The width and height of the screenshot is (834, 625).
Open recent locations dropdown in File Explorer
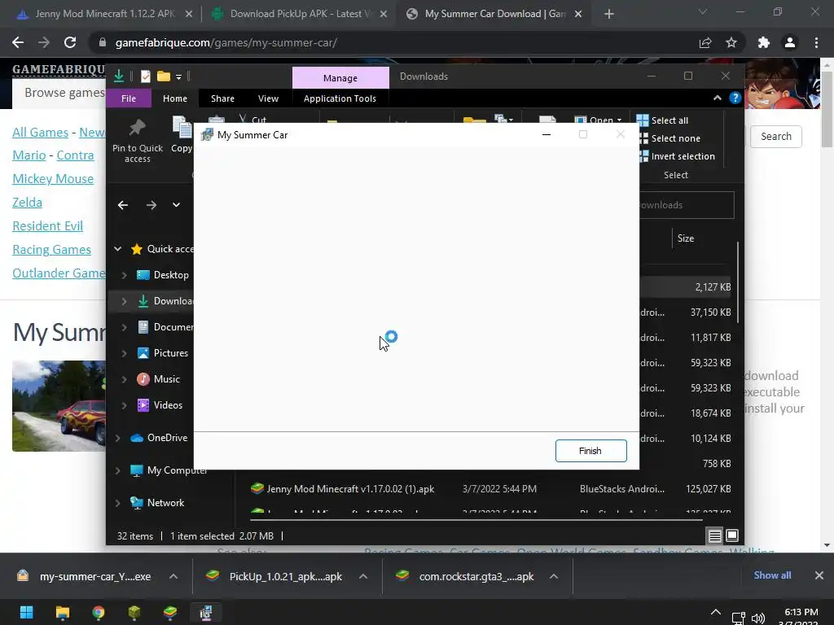point(176,204)
